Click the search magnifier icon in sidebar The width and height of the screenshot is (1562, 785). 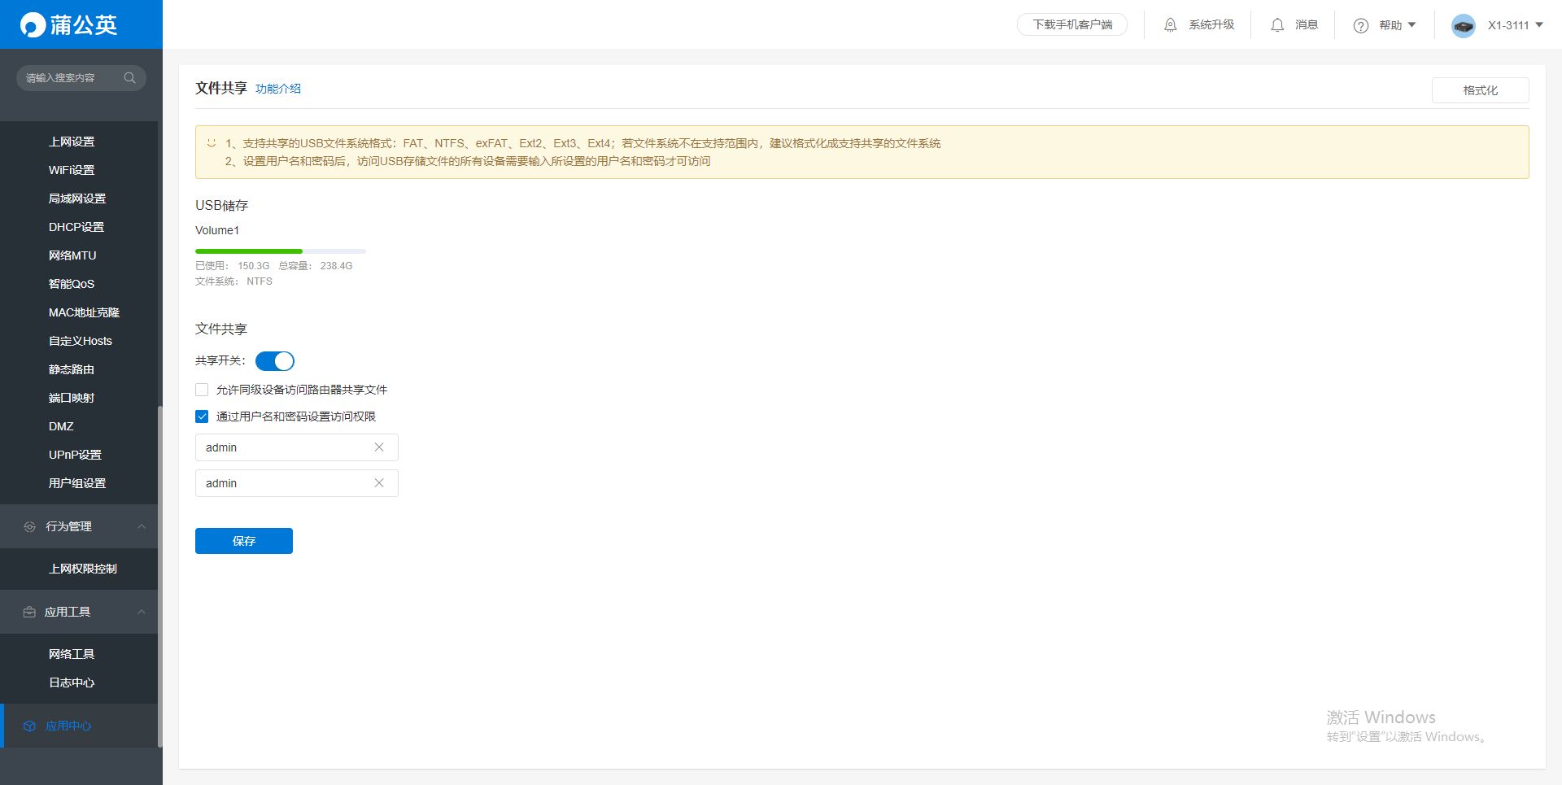click(129, 78)
